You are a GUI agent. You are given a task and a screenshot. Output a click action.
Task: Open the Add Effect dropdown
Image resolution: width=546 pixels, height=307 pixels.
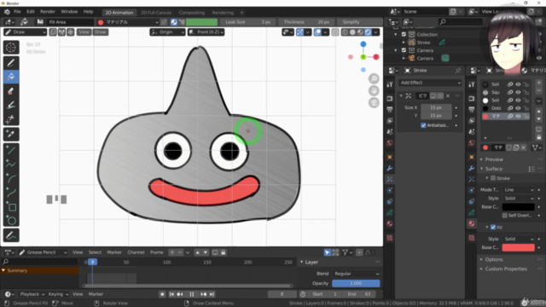point(430,83)
